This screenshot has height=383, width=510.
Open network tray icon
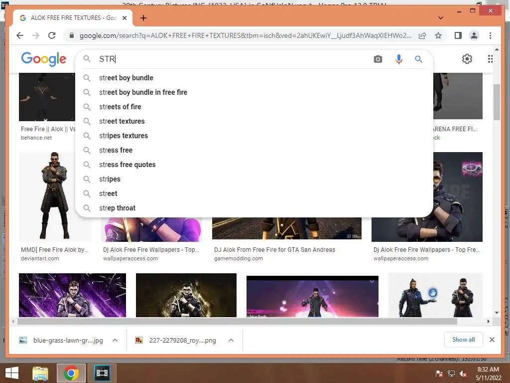pos(451,374)
